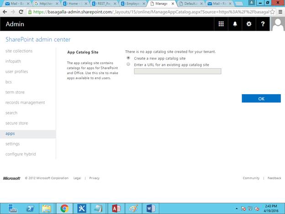Viewport: 285px width, 214px height.
Task: Switch to the Default browser tab
Action: pyautogui.click(x=190, y=4)
